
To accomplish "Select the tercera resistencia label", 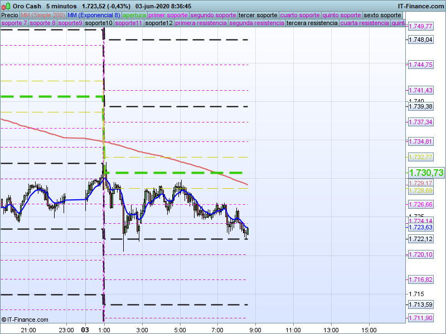I will 312,23.
